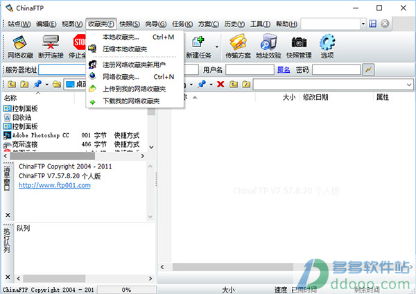Click the 匿名 anonymous login link
Image resolution: width=416 pixels, height=294 pixels.
(x=284, y=70)
